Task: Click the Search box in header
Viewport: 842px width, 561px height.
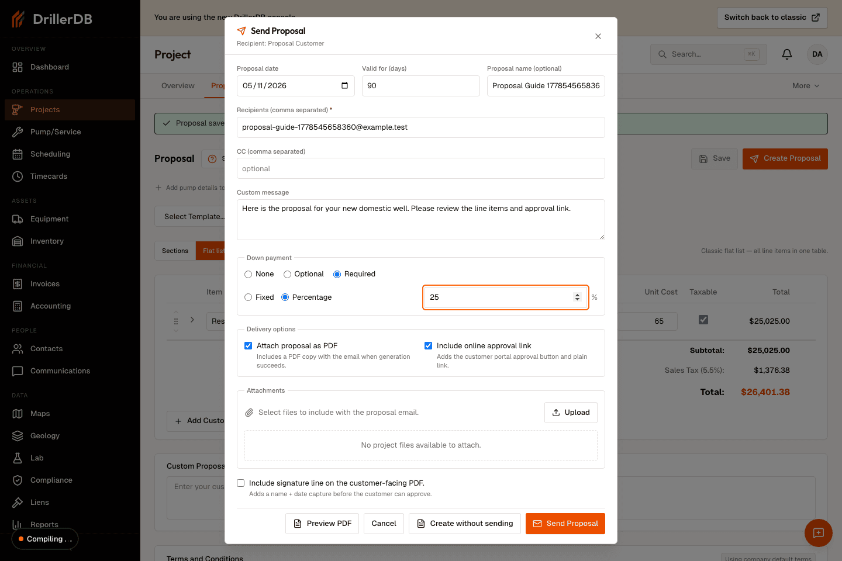Action: point(708,54)
